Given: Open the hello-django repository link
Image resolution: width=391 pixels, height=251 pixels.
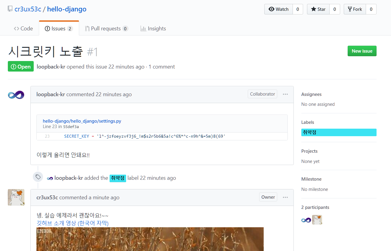Looking at the screenshot, I should pyautogui.click(x=67, y=9).
